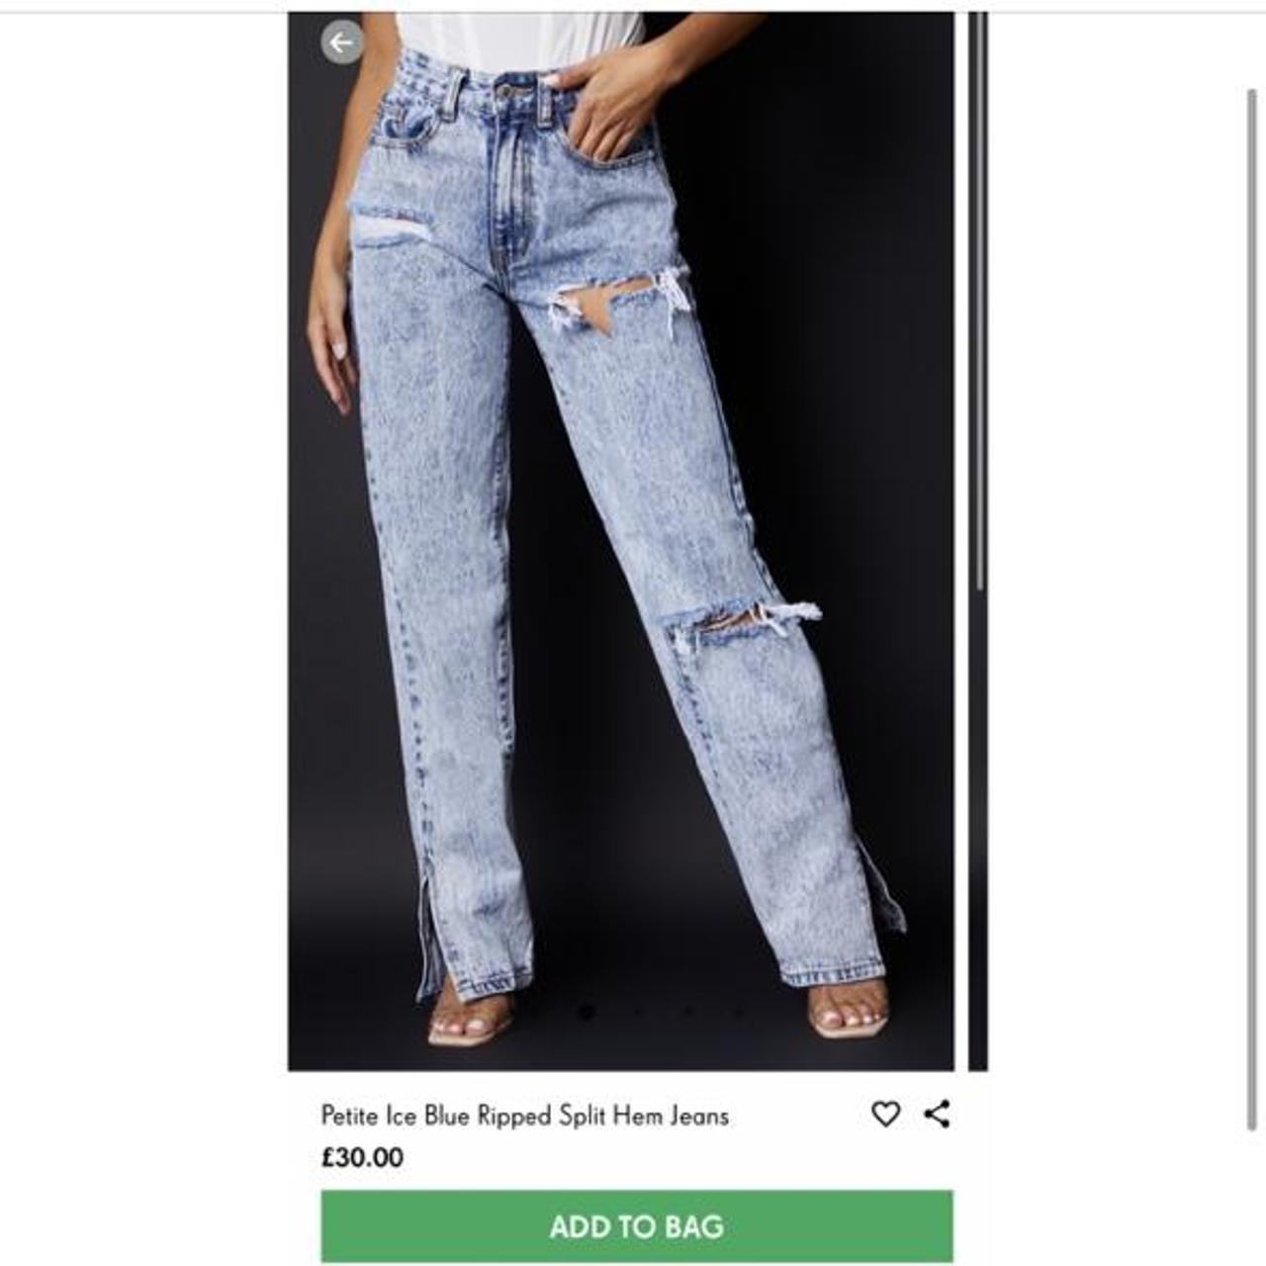The width and height of the screenshot is (1266, 1266).
Task: Select the first carousel dot indicator
Action: [x=587, y=1011]
